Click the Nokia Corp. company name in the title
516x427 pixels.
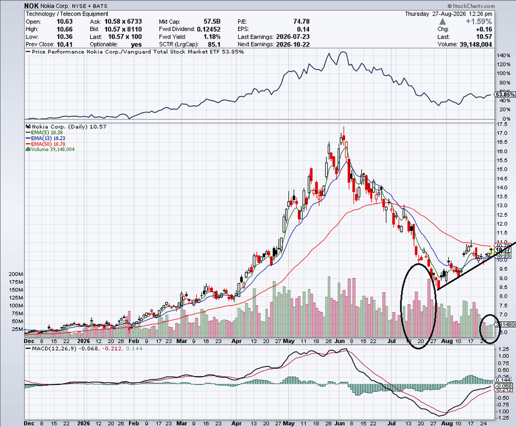click(x=55, y=6)
